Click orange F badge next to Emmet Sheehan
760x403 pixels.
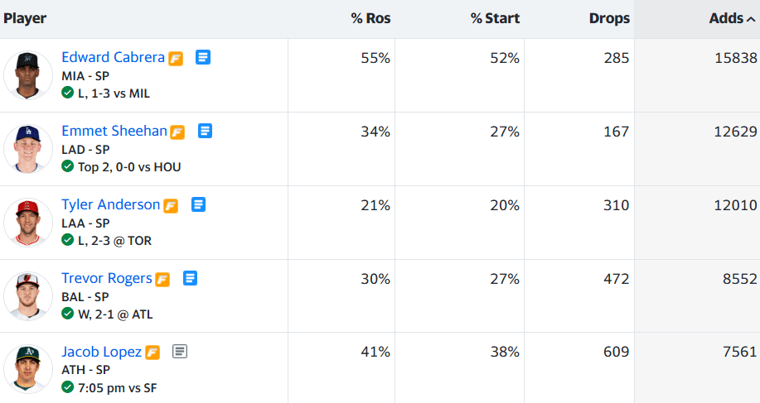click(177, 132)
